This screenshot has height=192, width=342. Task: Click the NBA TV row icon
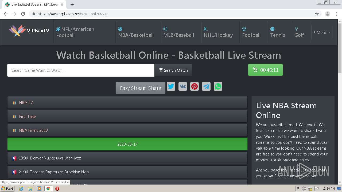14,103
